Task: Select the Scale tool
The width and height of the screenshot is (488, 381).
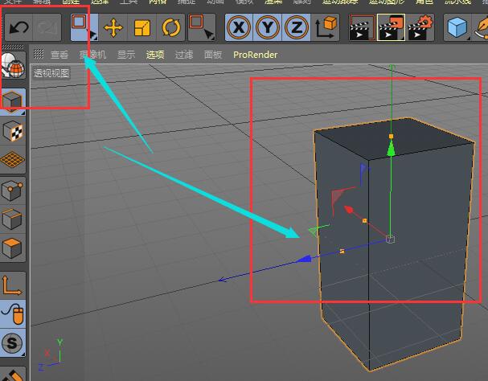Action: coord(141,29)
